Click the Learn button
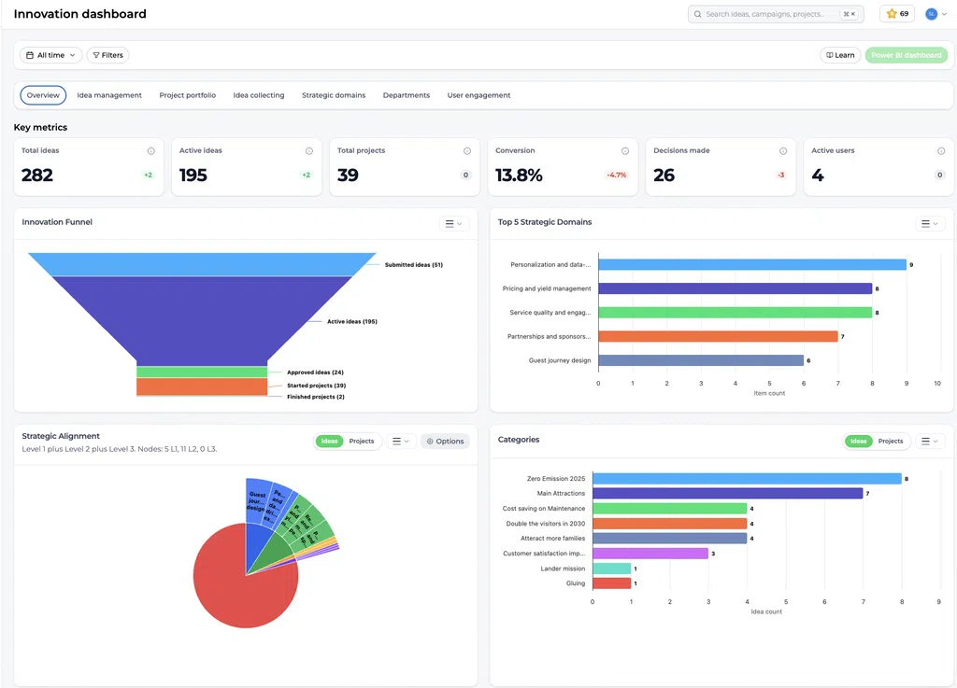Image resolution: width=957 pixels, height=688 pixels. 840,55
